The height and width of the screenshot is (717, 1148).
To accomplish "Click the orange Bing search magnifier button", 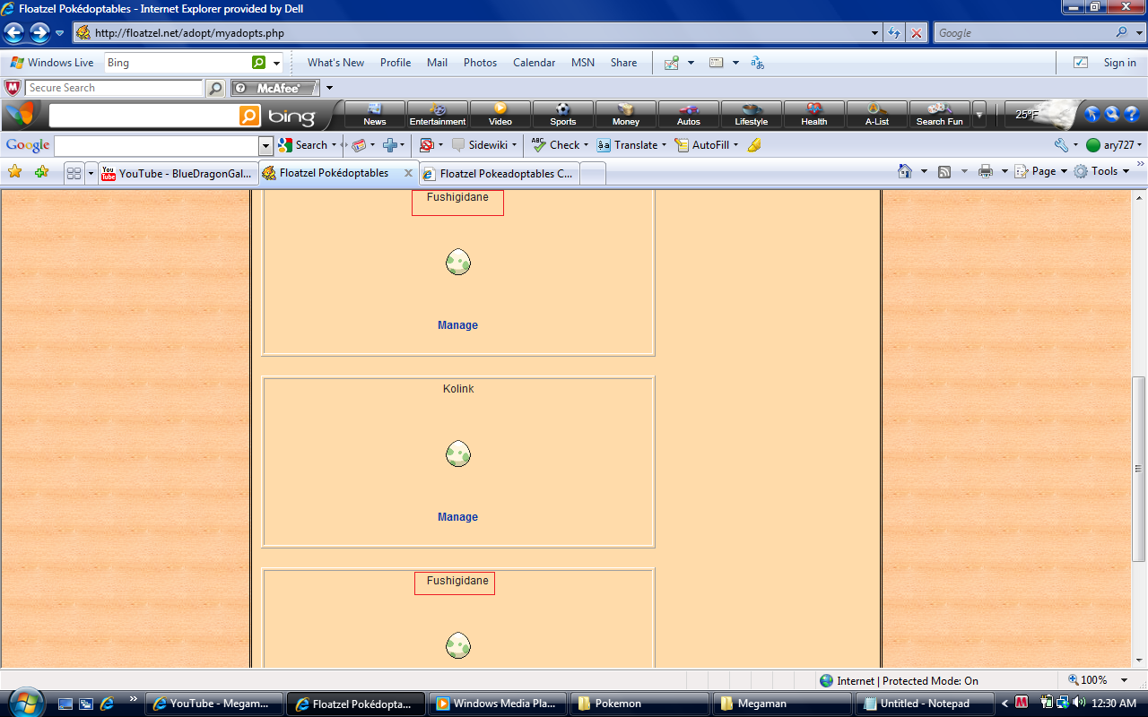I will pos(249,116).
